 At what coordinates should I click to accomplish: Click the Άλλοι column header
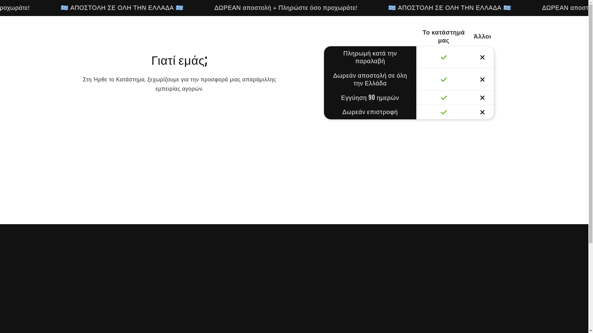482,36
